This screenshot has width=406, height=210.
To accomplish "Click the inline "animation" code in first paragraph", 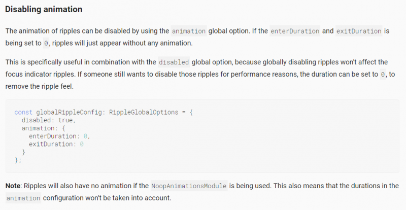I will tap(189, 30).
